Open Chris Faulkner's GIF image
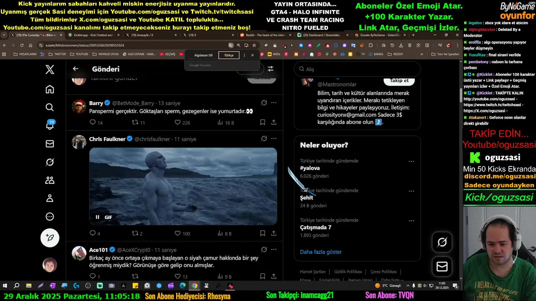 click(x=183, y=186)
